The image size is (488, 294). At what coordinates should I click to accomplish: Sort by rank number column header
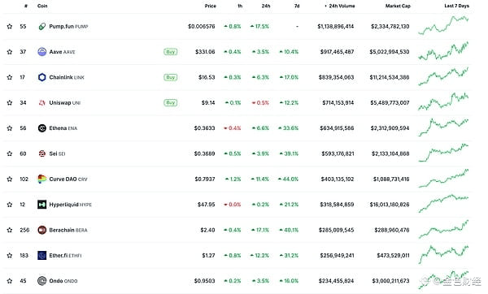coord(26,6)
